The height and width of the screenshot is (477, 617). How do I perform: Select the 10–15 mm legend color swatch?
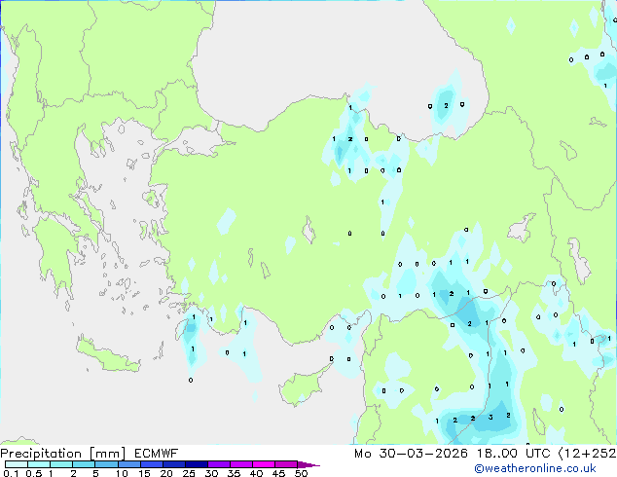[x=128, y=464]
